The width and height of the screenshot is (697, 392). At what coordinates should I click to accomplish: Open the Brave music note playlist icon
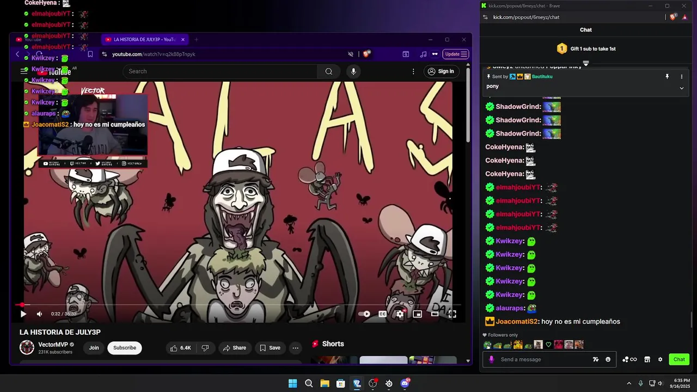click(423, 54)
